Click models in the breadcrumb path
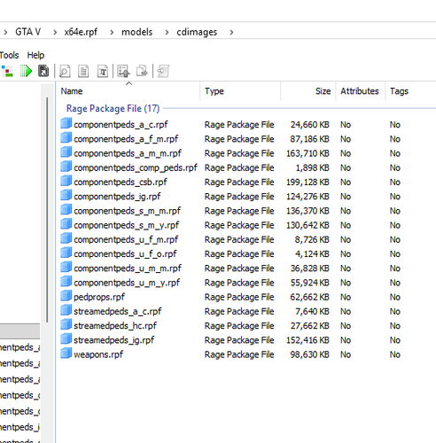The image size is (436, 443). click(137, 32)
